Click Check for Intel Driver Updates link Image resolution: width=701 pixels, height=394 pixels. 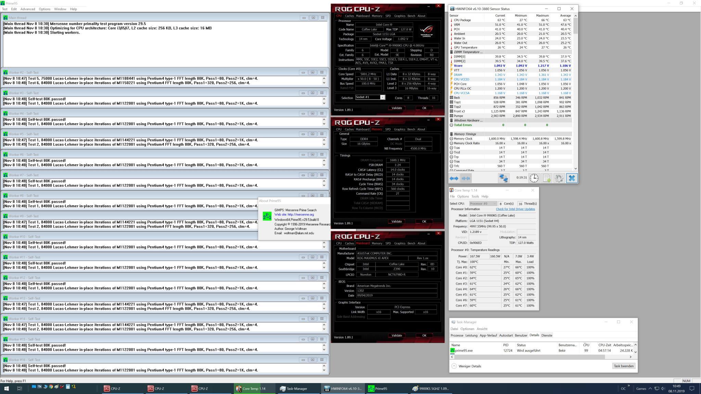point(515,209)
